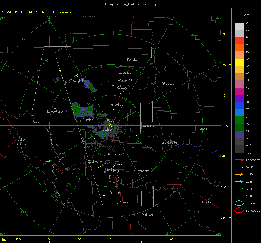Click the Hanna label
Screen dimensions: 261x243
203,129
